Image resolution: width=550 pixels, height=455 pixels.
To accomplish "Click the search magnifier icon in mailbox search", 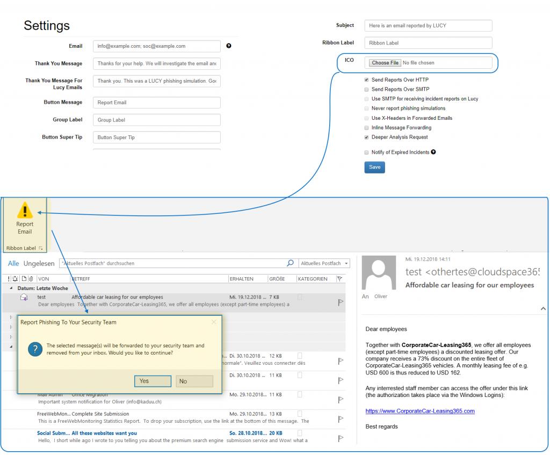I will pos(291,263).
